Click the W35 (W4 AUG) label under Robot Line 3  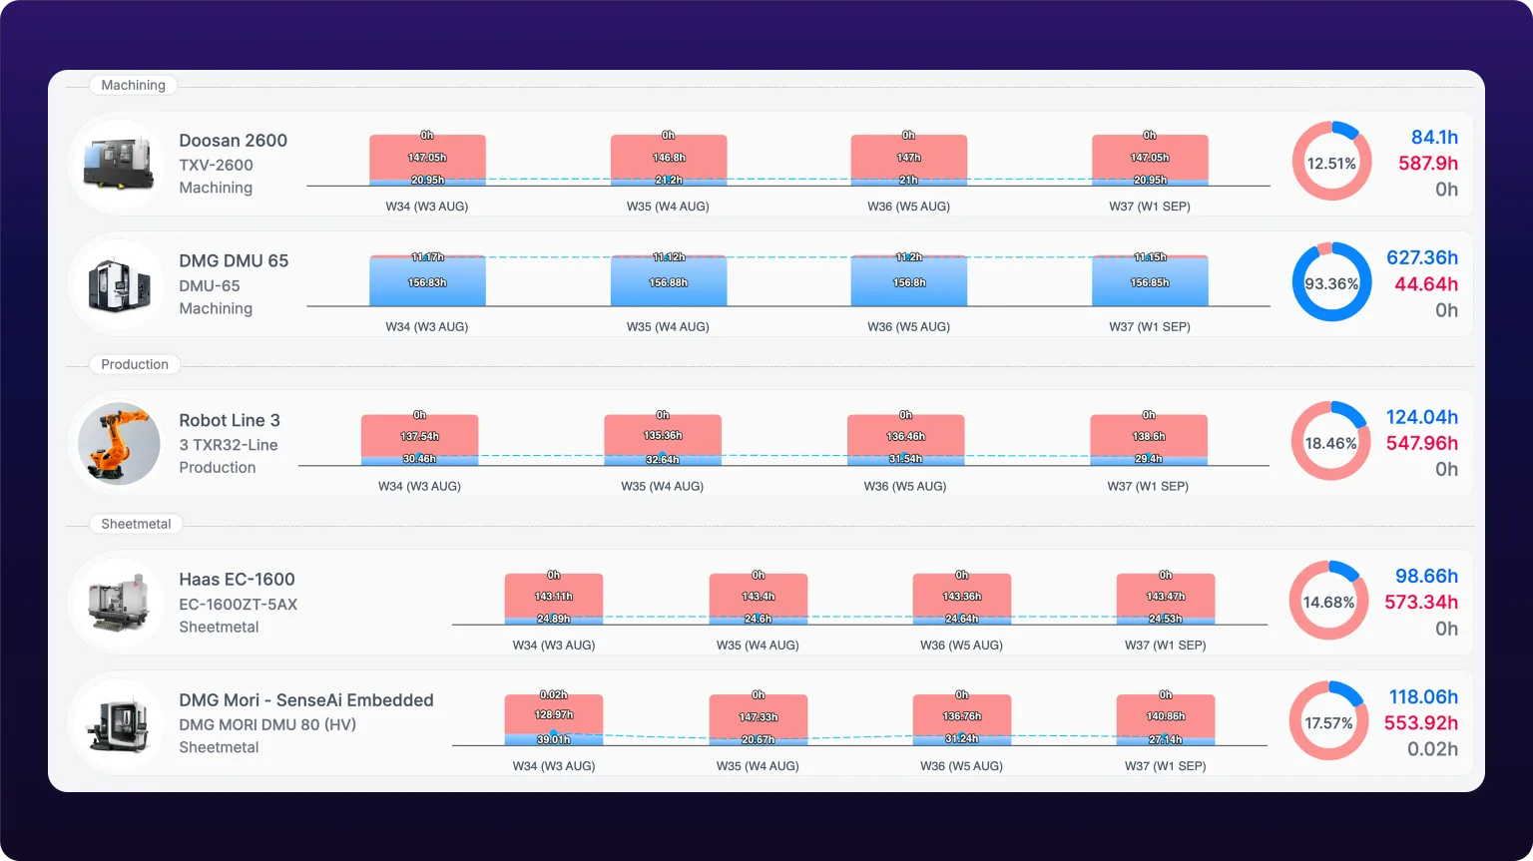pos(663,487)
